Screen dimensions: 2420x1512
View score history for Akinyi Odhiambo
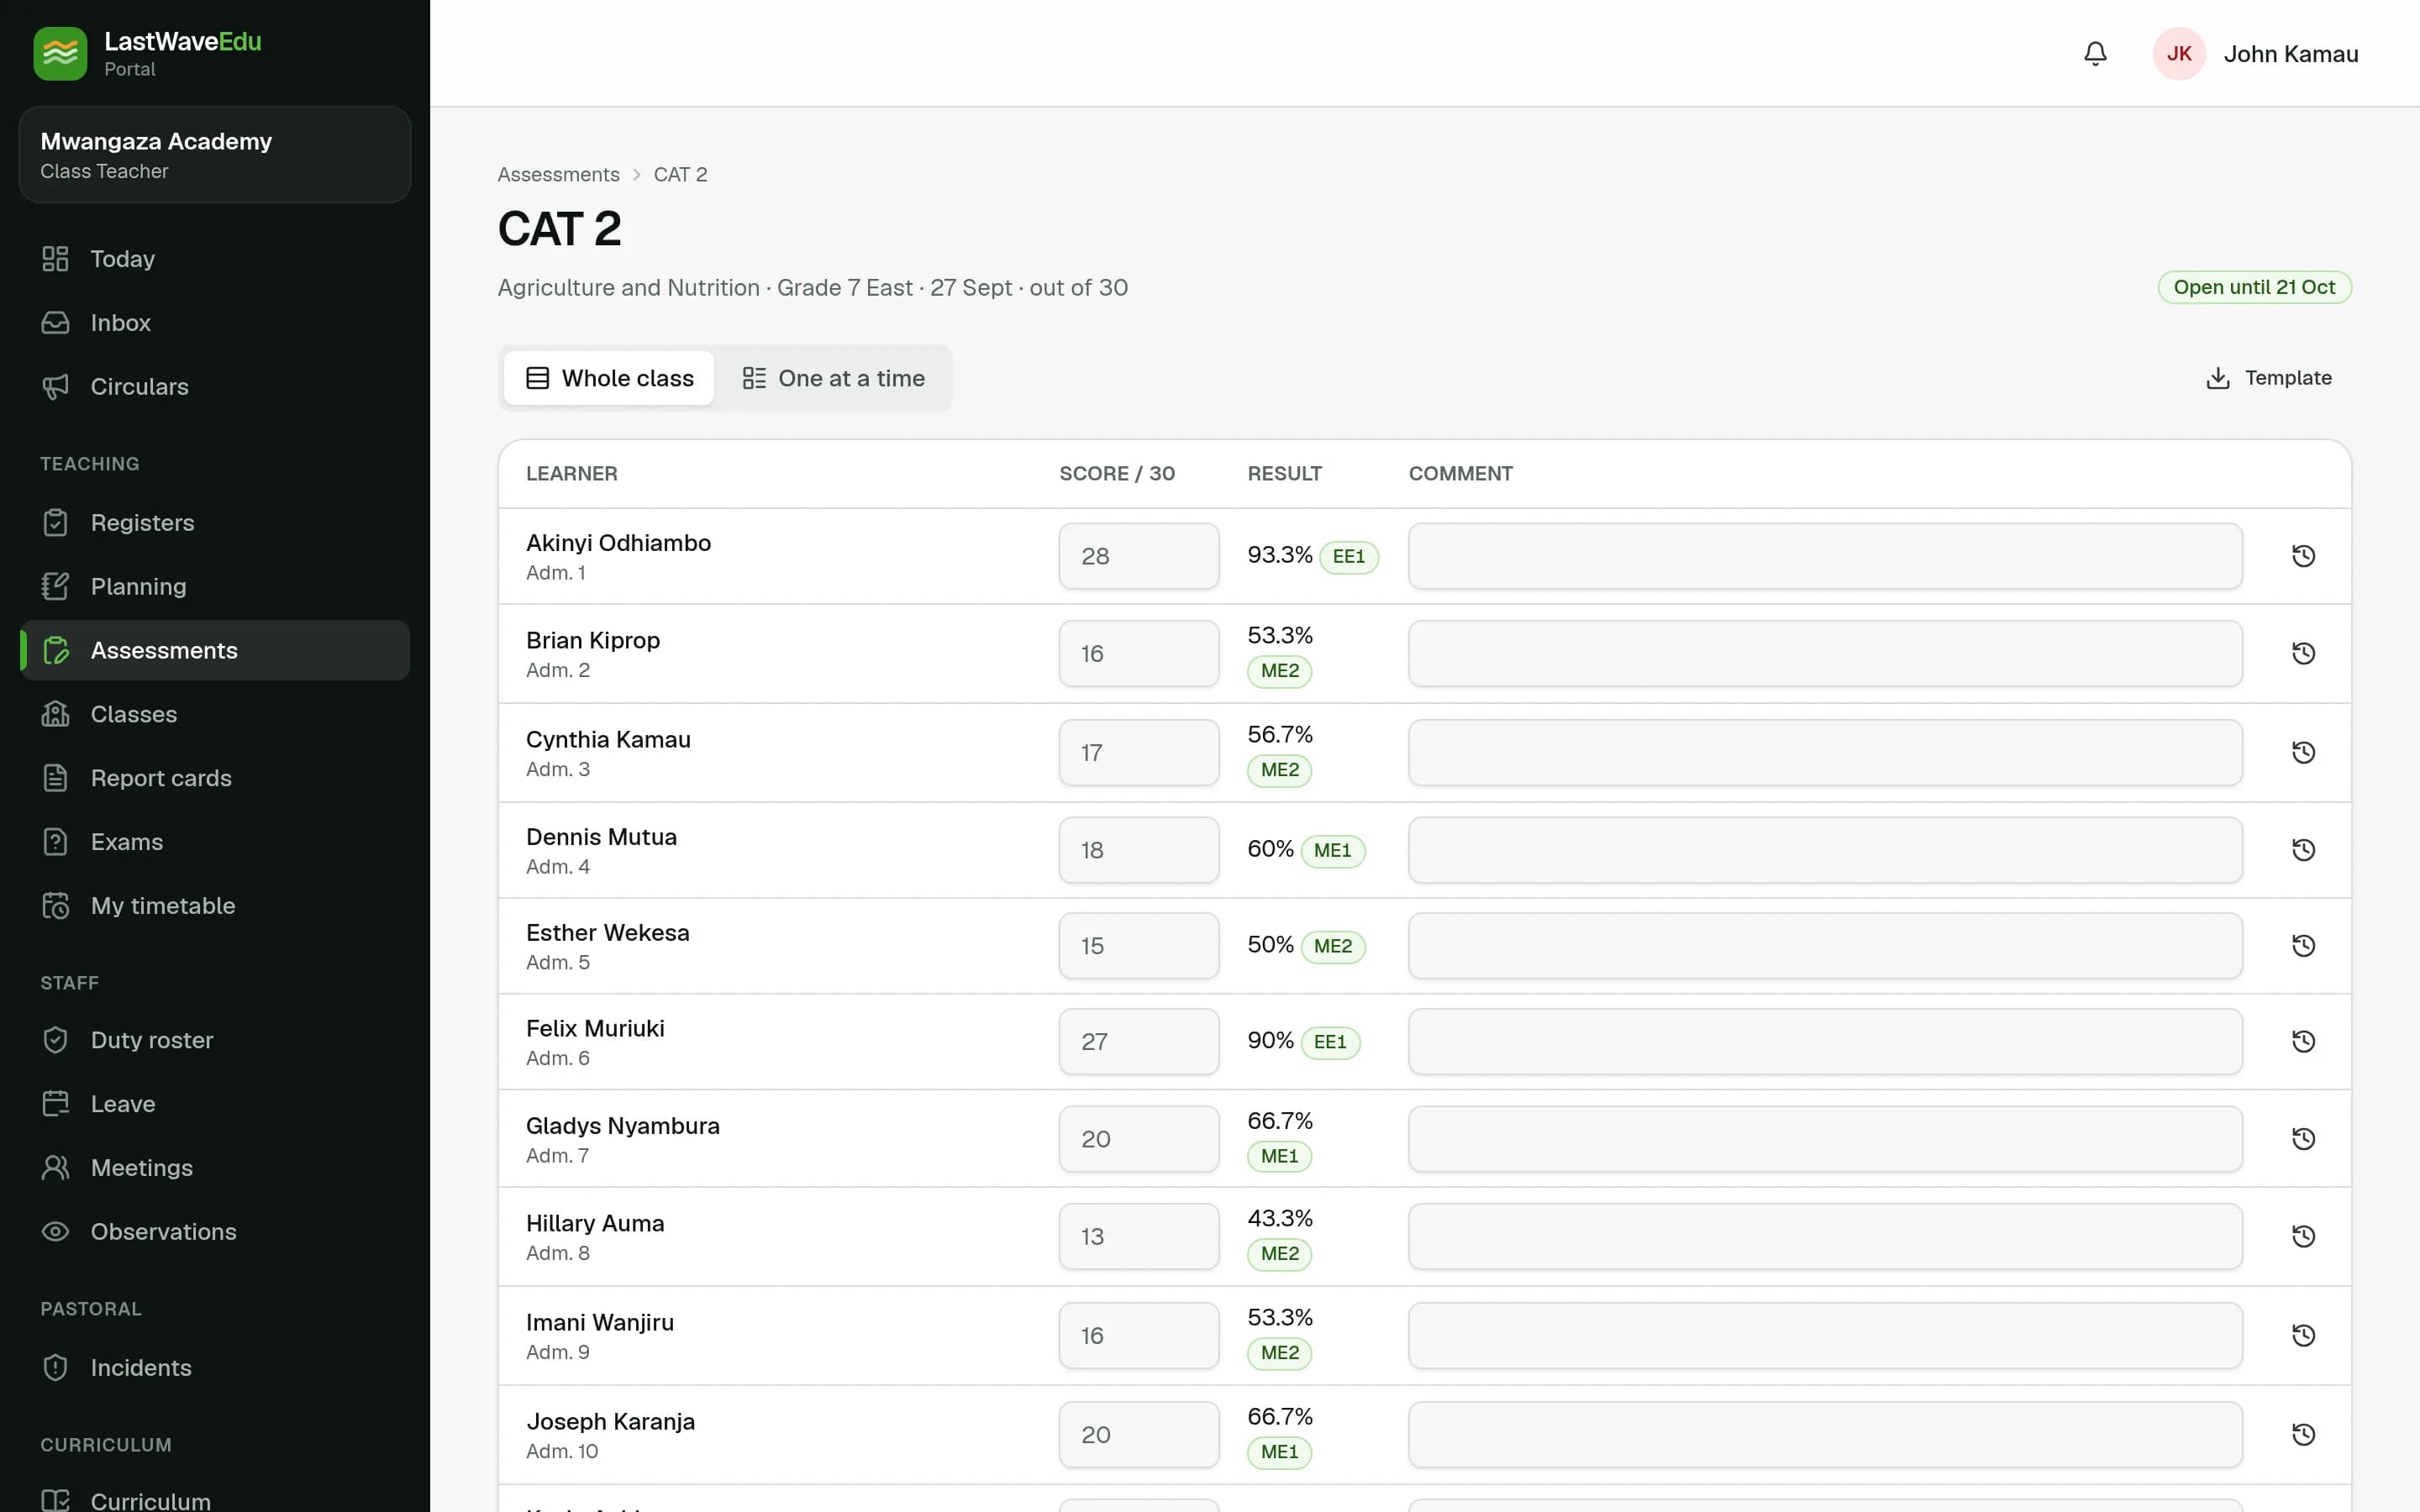pyautogui.click(x=2303, y=556)
